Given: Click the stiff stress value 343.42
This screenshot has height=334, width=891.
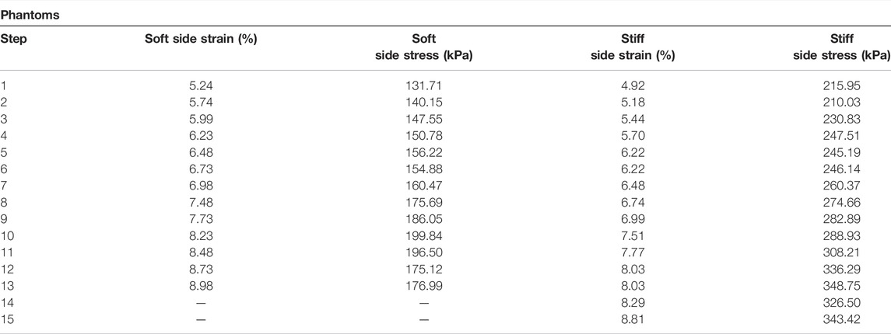Looking at the screenshot, I should (841, 319).
